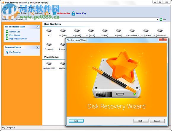Viewport: 172px width, 131px height.
Task: Select the G: (Fun) drive icon
Action: tap(105, 31)
